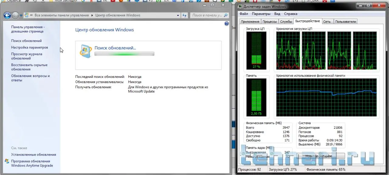Switch to the Сеть tab
The width and height of the screenshot is (389, 175).
tap(327, 22)
